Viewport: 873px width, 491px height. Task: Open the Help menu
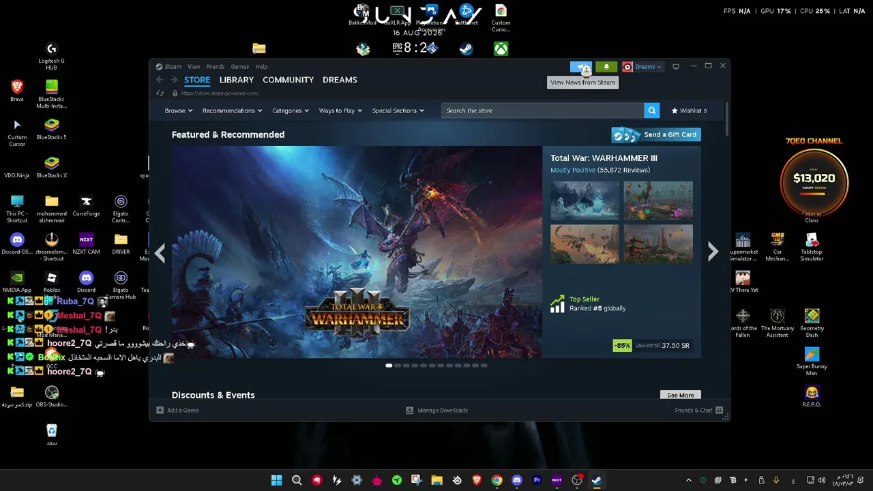point(261,67)
